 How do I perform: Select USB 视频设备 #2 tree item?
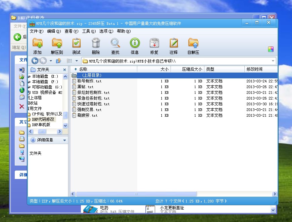click(47, 92)
